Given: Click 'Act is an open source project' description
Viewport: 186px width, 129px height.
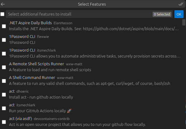Looking at the screenshot, I should (x=78, y=125).
